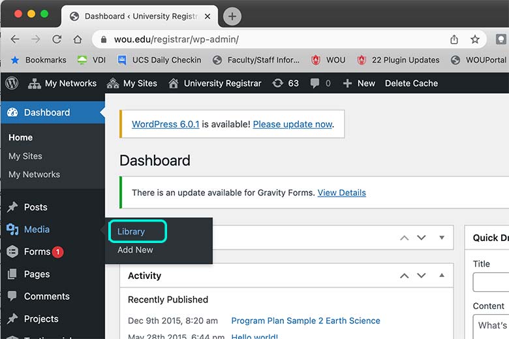Screen dimensions: 509x339
Task: Click the share icon in the address bar
Action: (x=454, y=39)
